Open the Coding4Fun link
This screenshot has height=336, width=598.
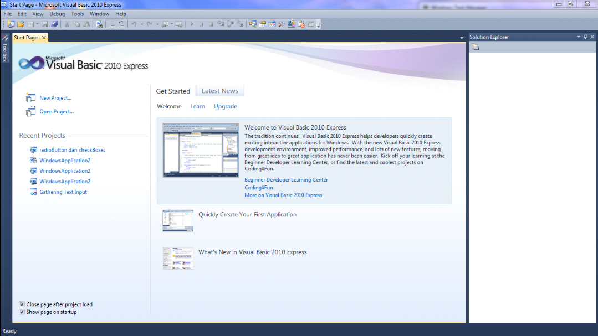tap(259, 188)
